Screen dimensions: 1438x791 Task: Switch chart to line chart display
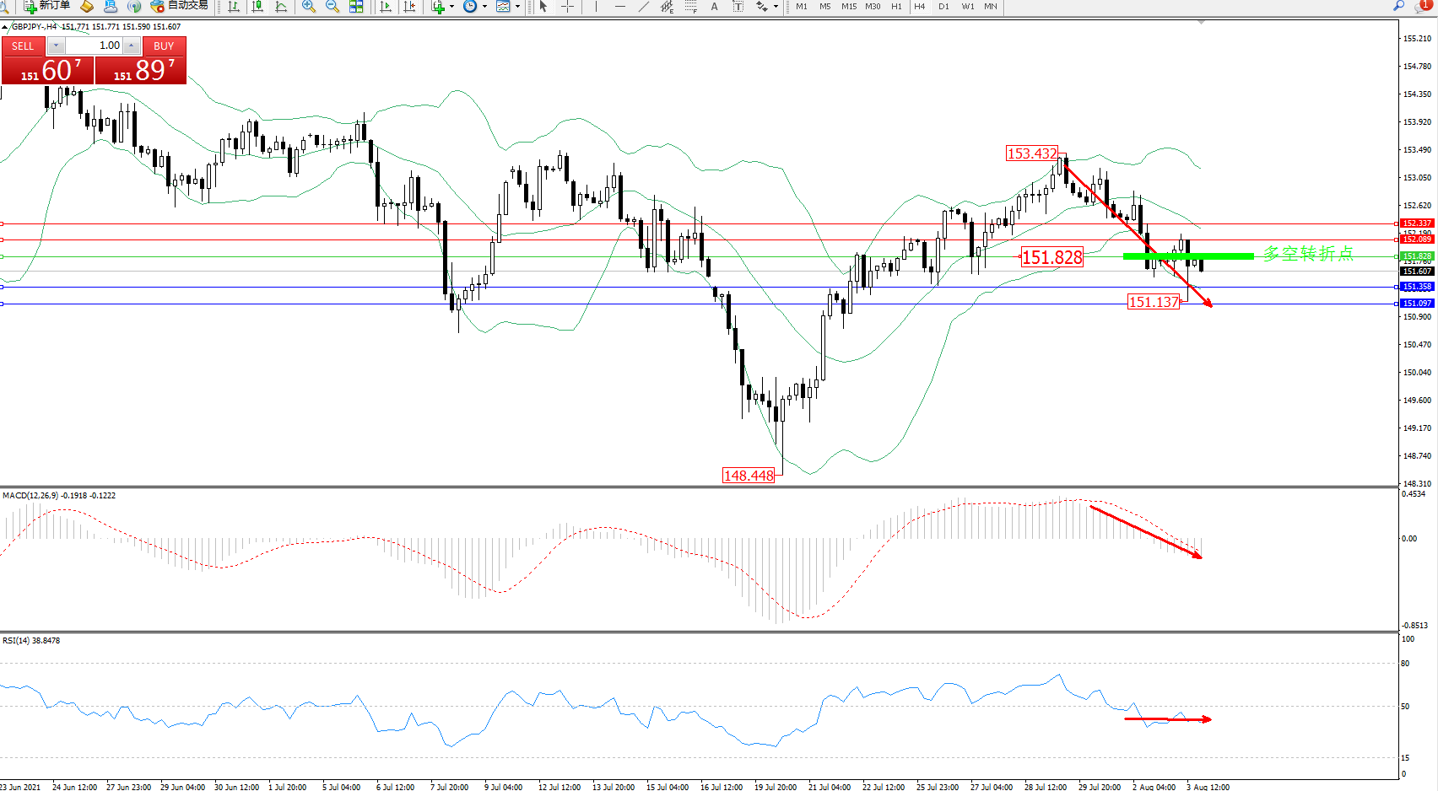[x=281, y=7]
